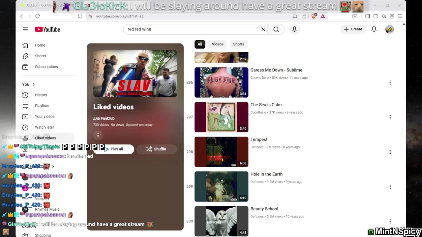
Task: Open the browser main menu
Action: coord(400,16)
